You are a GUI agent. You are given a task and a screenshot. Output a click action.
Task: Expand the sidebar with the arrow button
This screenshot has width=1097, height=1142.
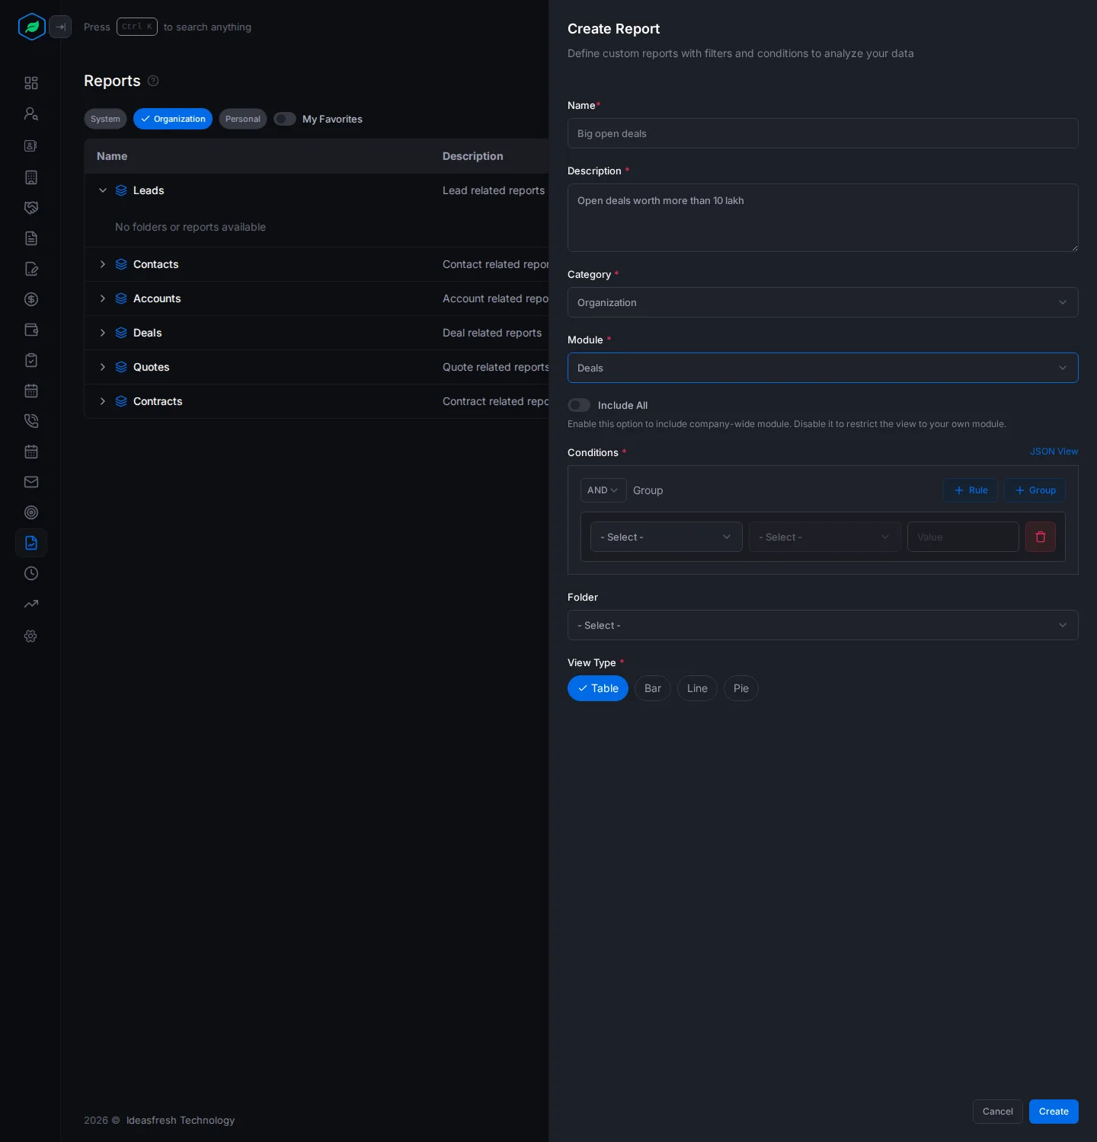coord(60,27)
